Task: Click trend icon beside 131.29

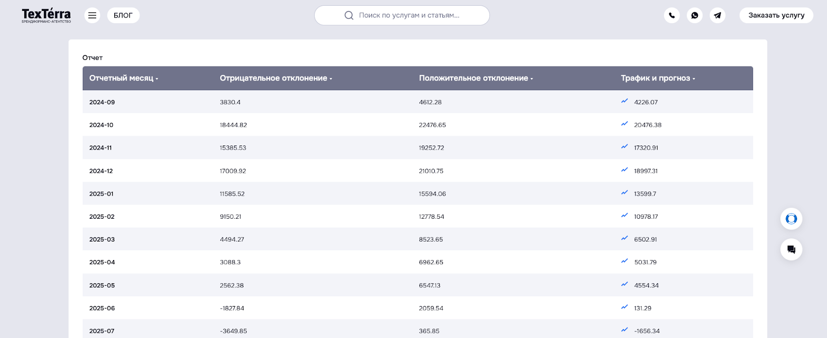Action: click(x=624, y=307)
